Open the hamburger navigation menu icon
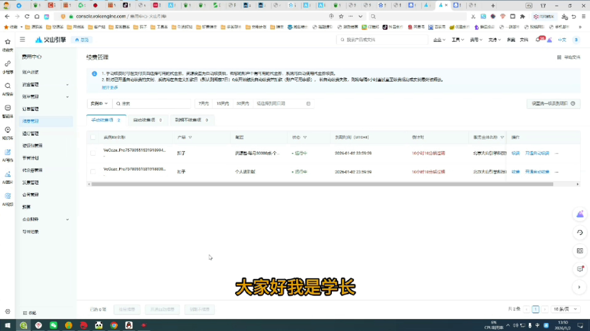Image resolution: width=590 pixels, height=331 pixels. pyautogui.click(x=22, y=40)
